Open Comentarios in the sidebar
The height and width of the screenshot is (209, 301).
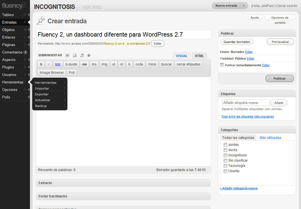(x=15, y=52)
